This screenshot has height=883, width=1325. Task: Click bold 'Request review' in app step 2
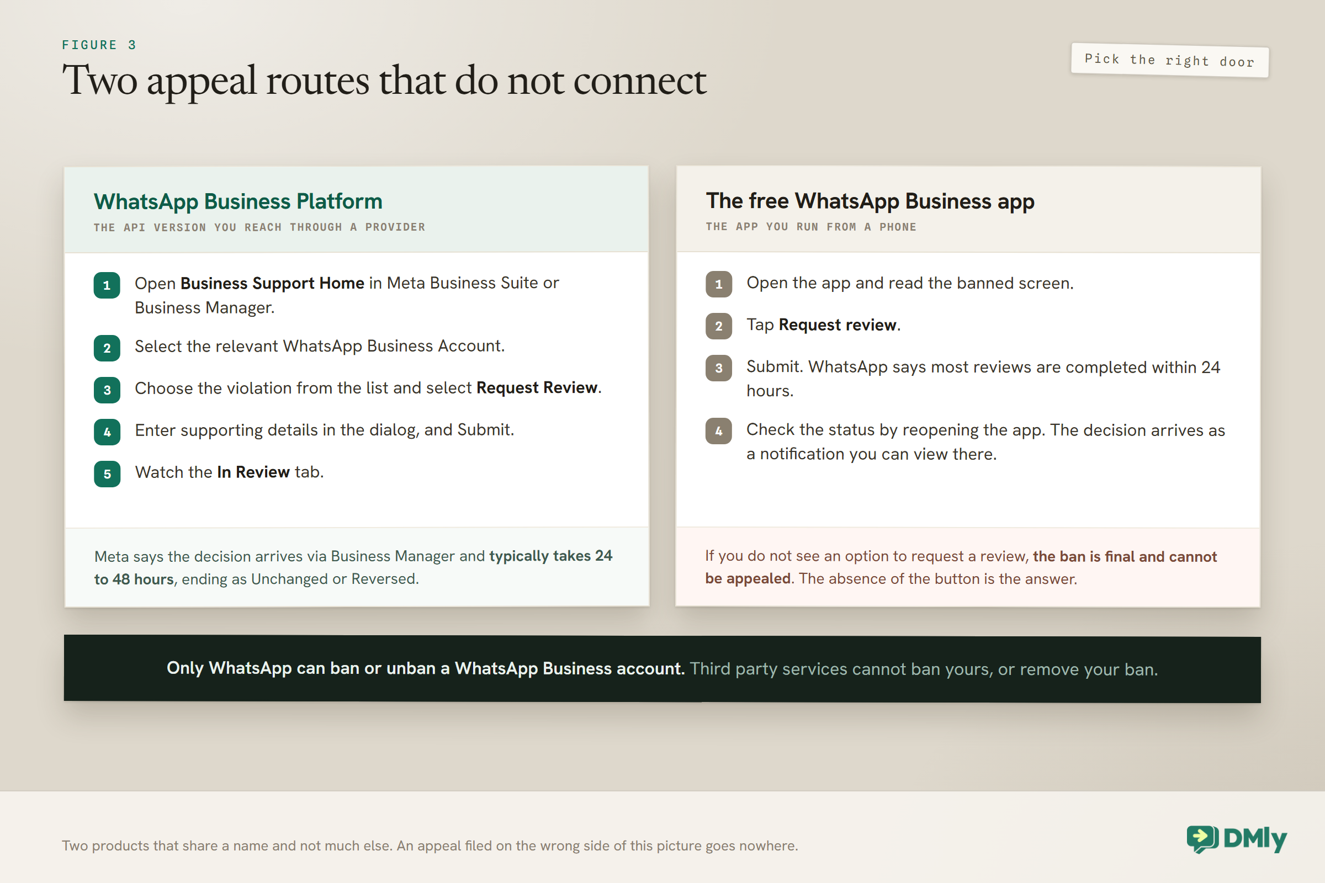pos(837,325)
